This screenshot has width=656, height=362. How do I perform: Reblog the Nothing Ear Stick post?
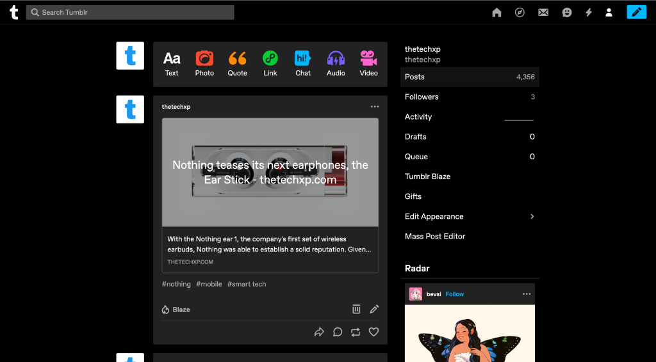(x=356, y=332)
